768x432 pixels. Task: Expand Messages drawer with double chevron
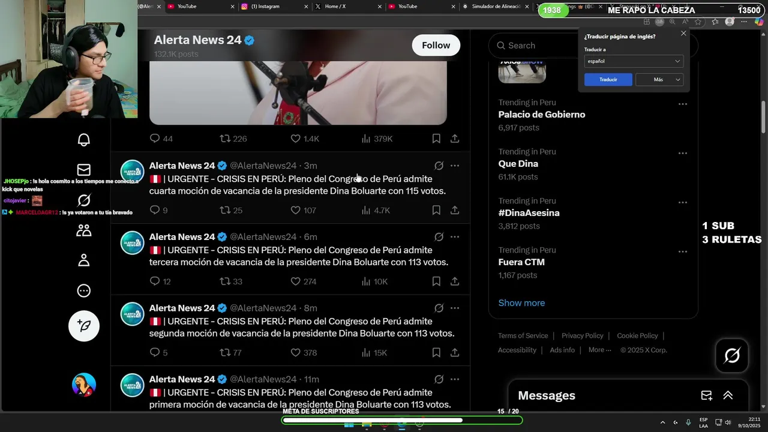pyautogui.click(x=728, y=395)
